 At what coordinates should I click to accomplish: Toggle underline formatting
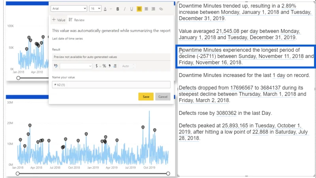[132, 9]
